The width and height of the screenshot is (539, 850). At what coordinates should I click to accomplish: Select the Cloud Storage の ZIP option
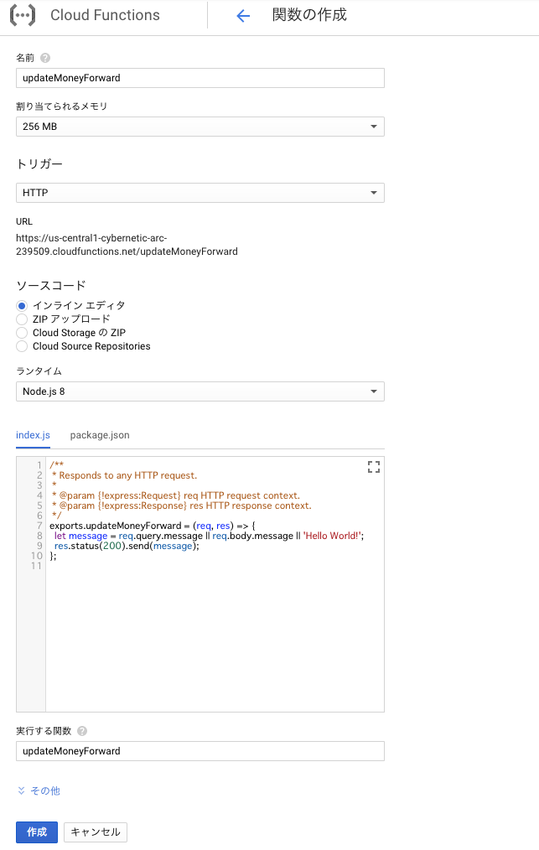tap(21, 332)
